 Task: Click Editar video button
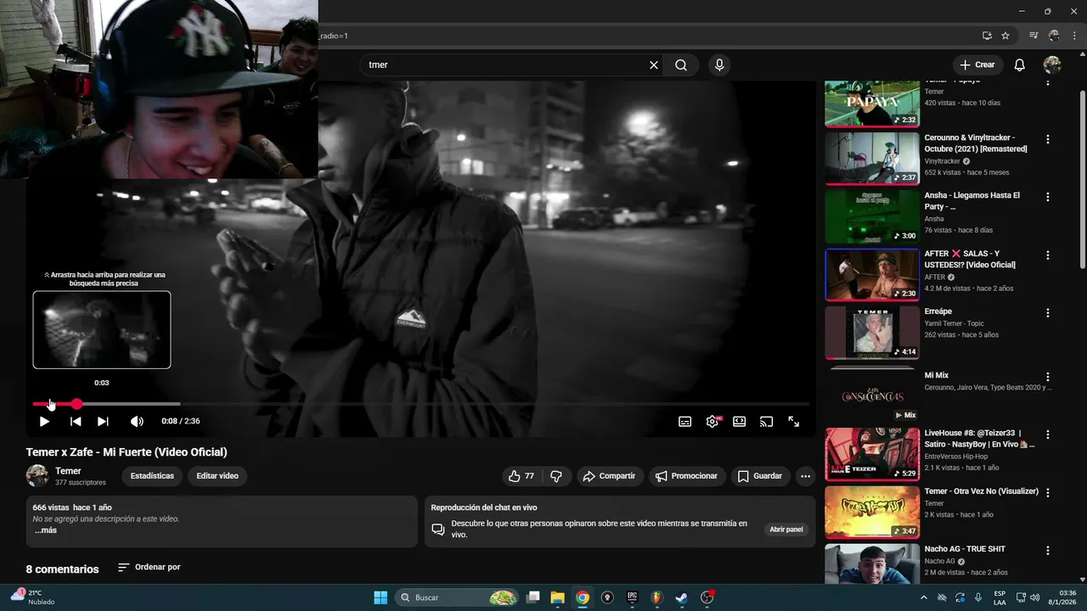[x=217, y=476]
